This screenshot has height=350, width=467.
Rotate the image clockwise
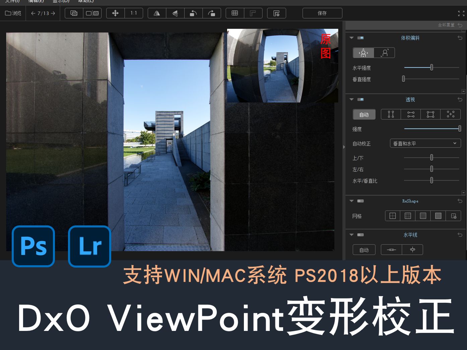(212, 13)
